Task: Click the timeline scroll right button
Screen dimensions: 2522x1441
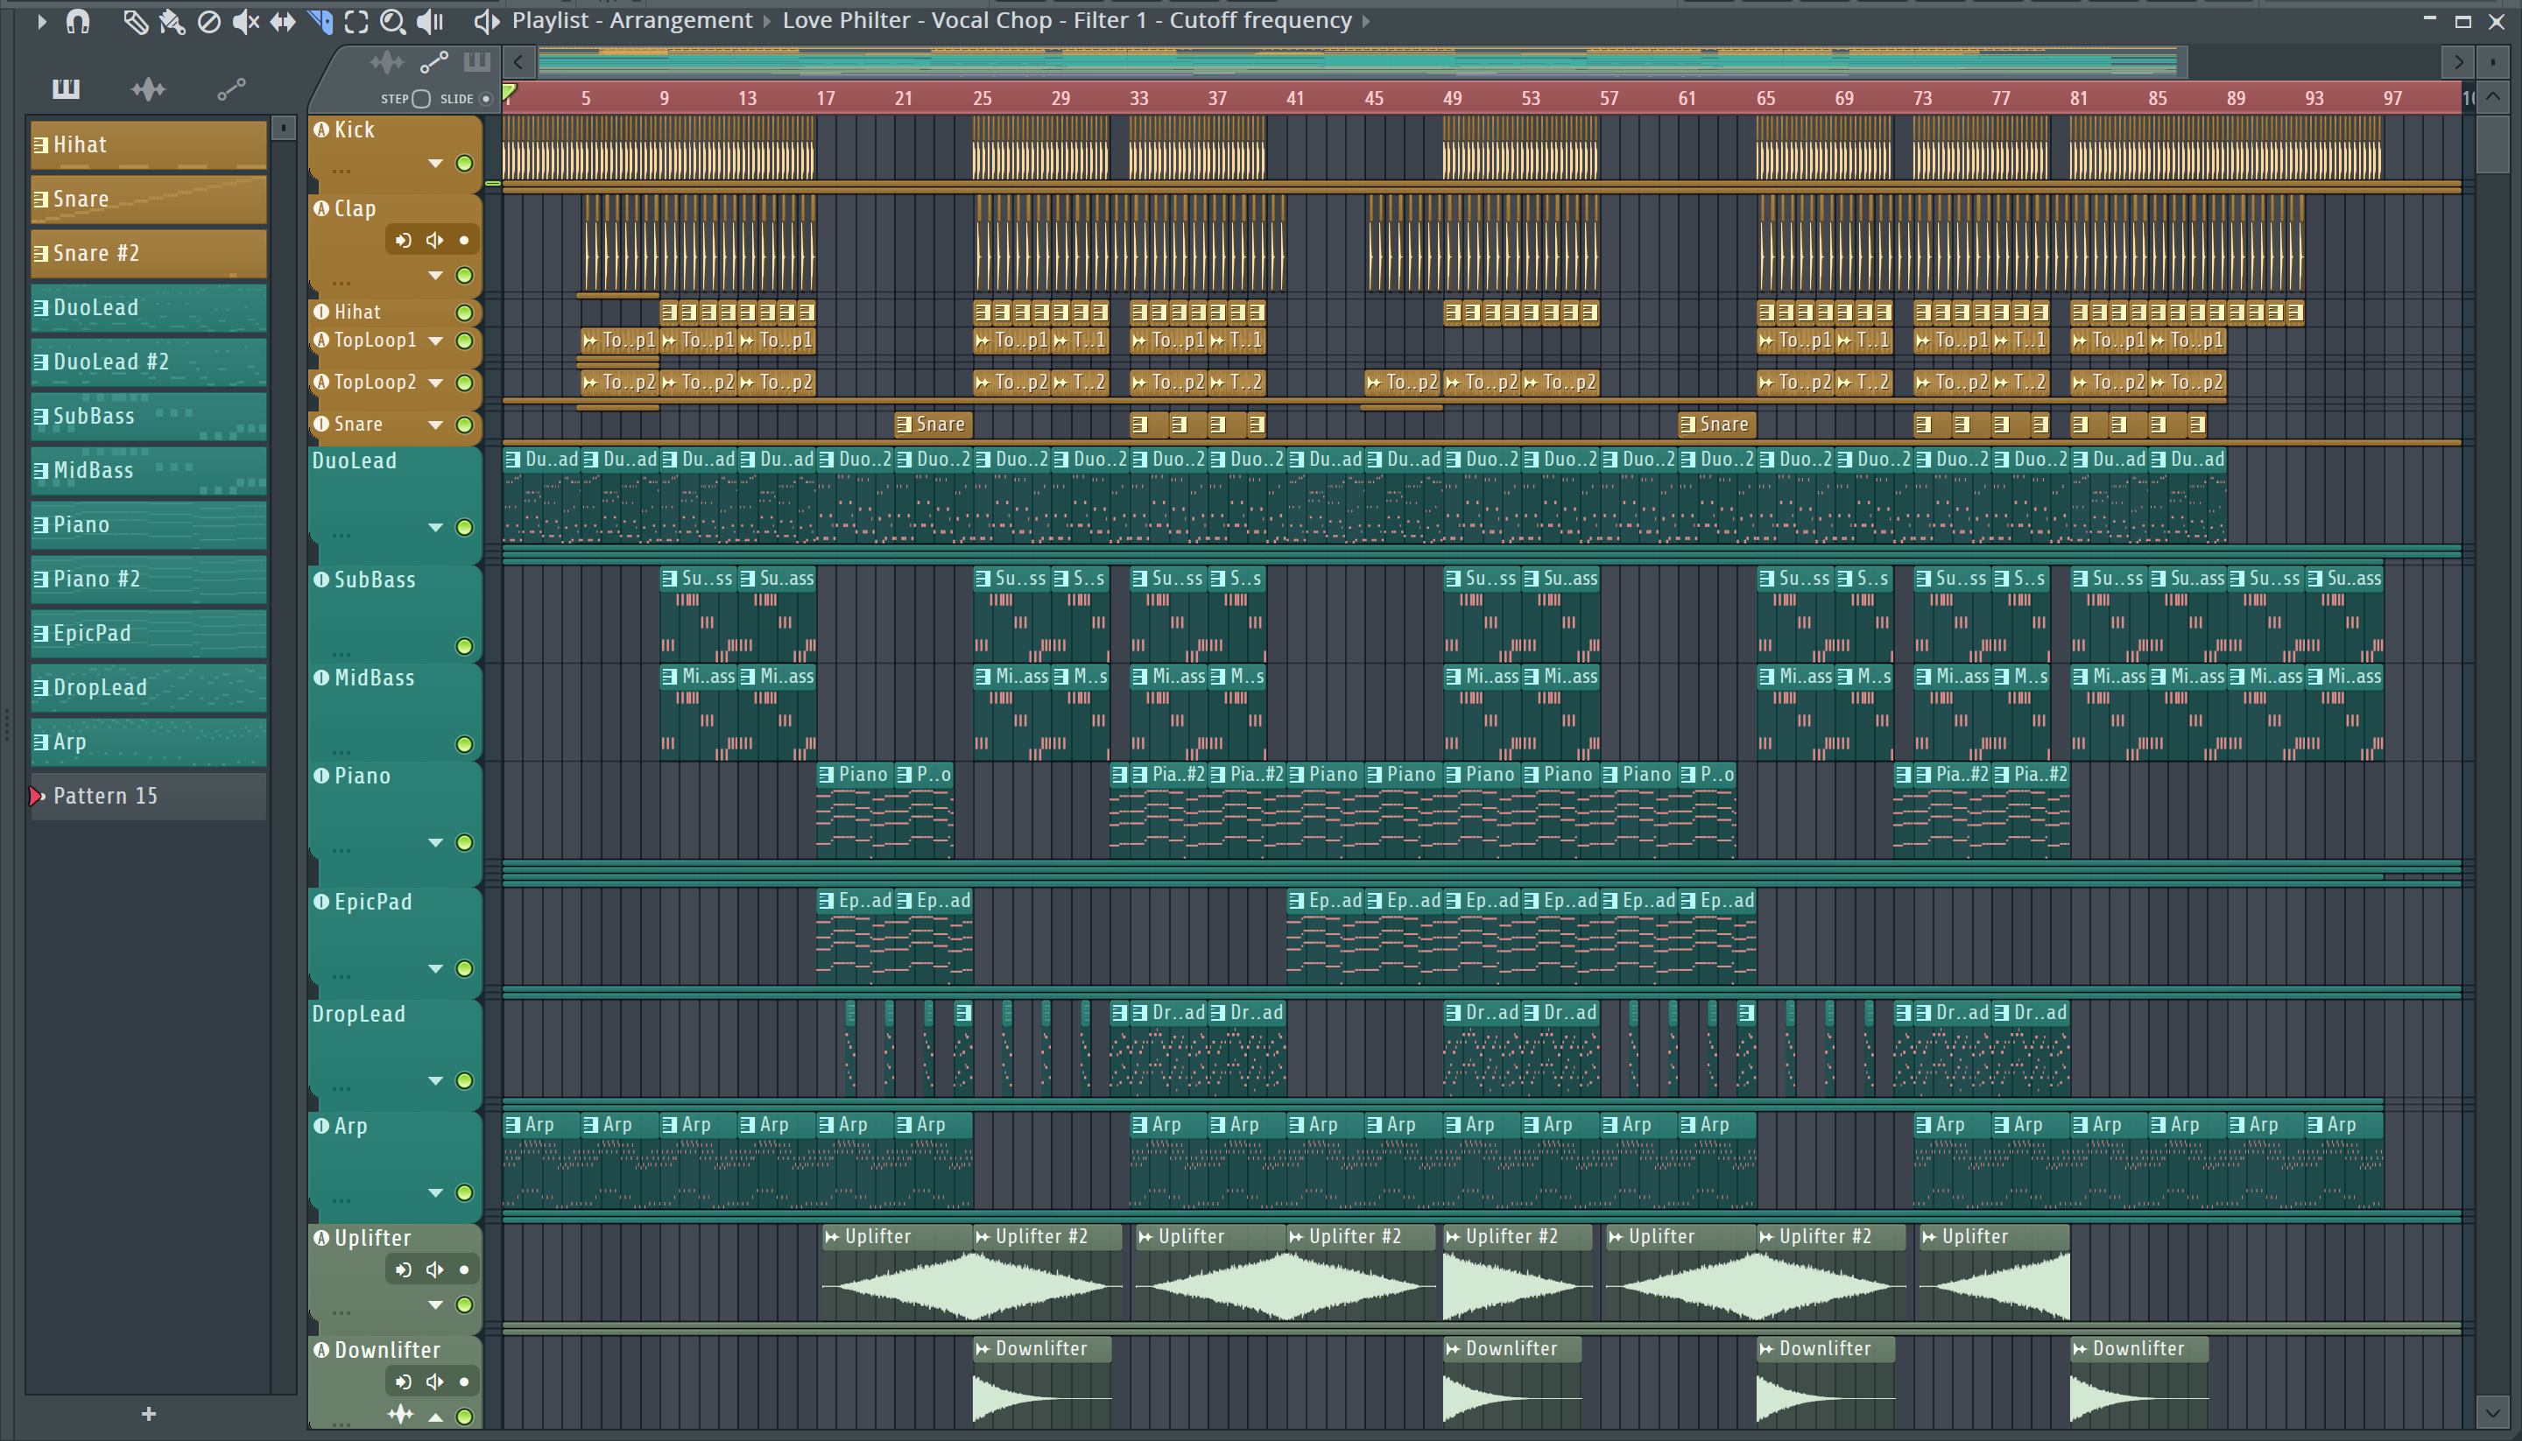Action: click(2458, 62)
